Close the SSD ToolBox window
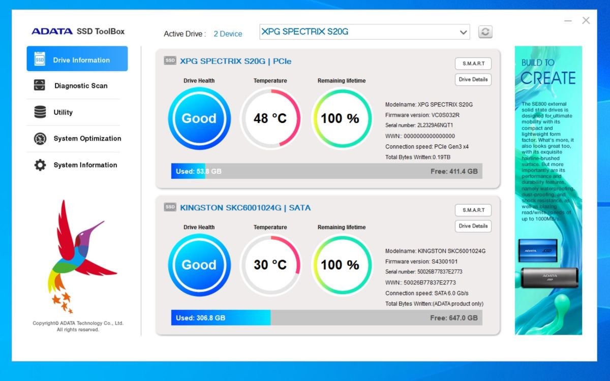Image resolution: width=610 pixels, height=381 pixels. (586, 21)
